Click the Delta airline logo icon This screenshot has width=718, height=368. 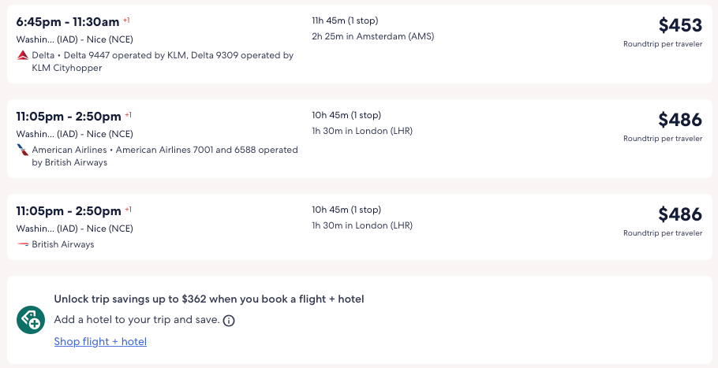22,56
